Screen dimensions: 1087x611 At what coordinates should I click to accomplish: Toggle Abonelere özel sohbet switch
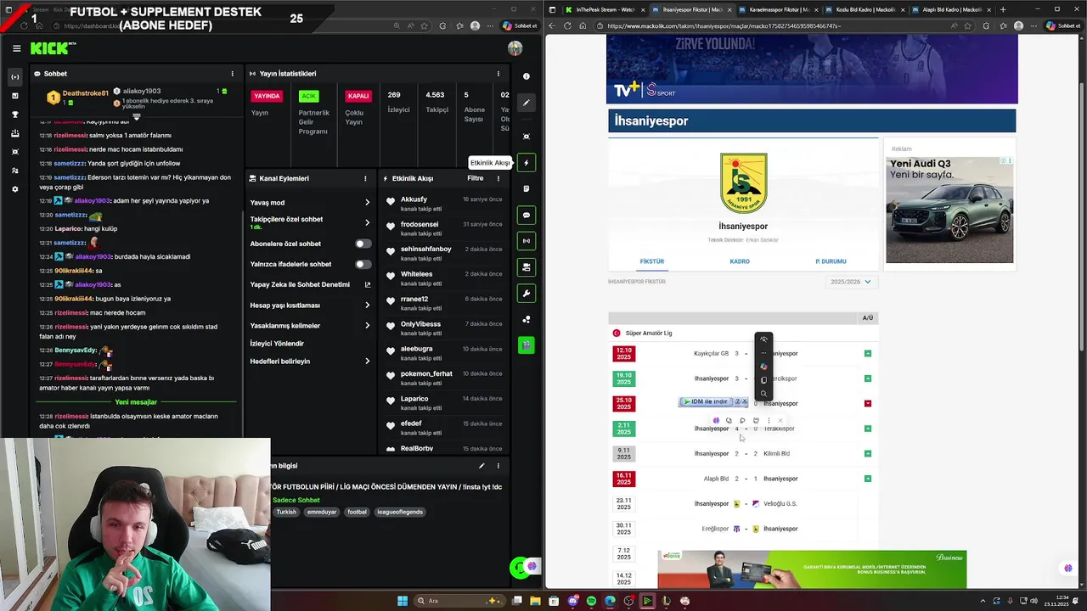363,244
